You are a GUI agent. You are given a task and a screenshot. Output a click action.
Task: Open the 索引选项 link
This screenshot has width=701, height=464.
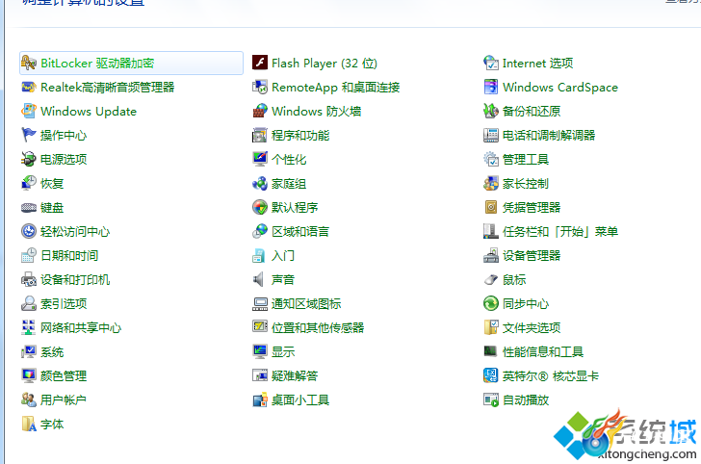tap(64, 304)
